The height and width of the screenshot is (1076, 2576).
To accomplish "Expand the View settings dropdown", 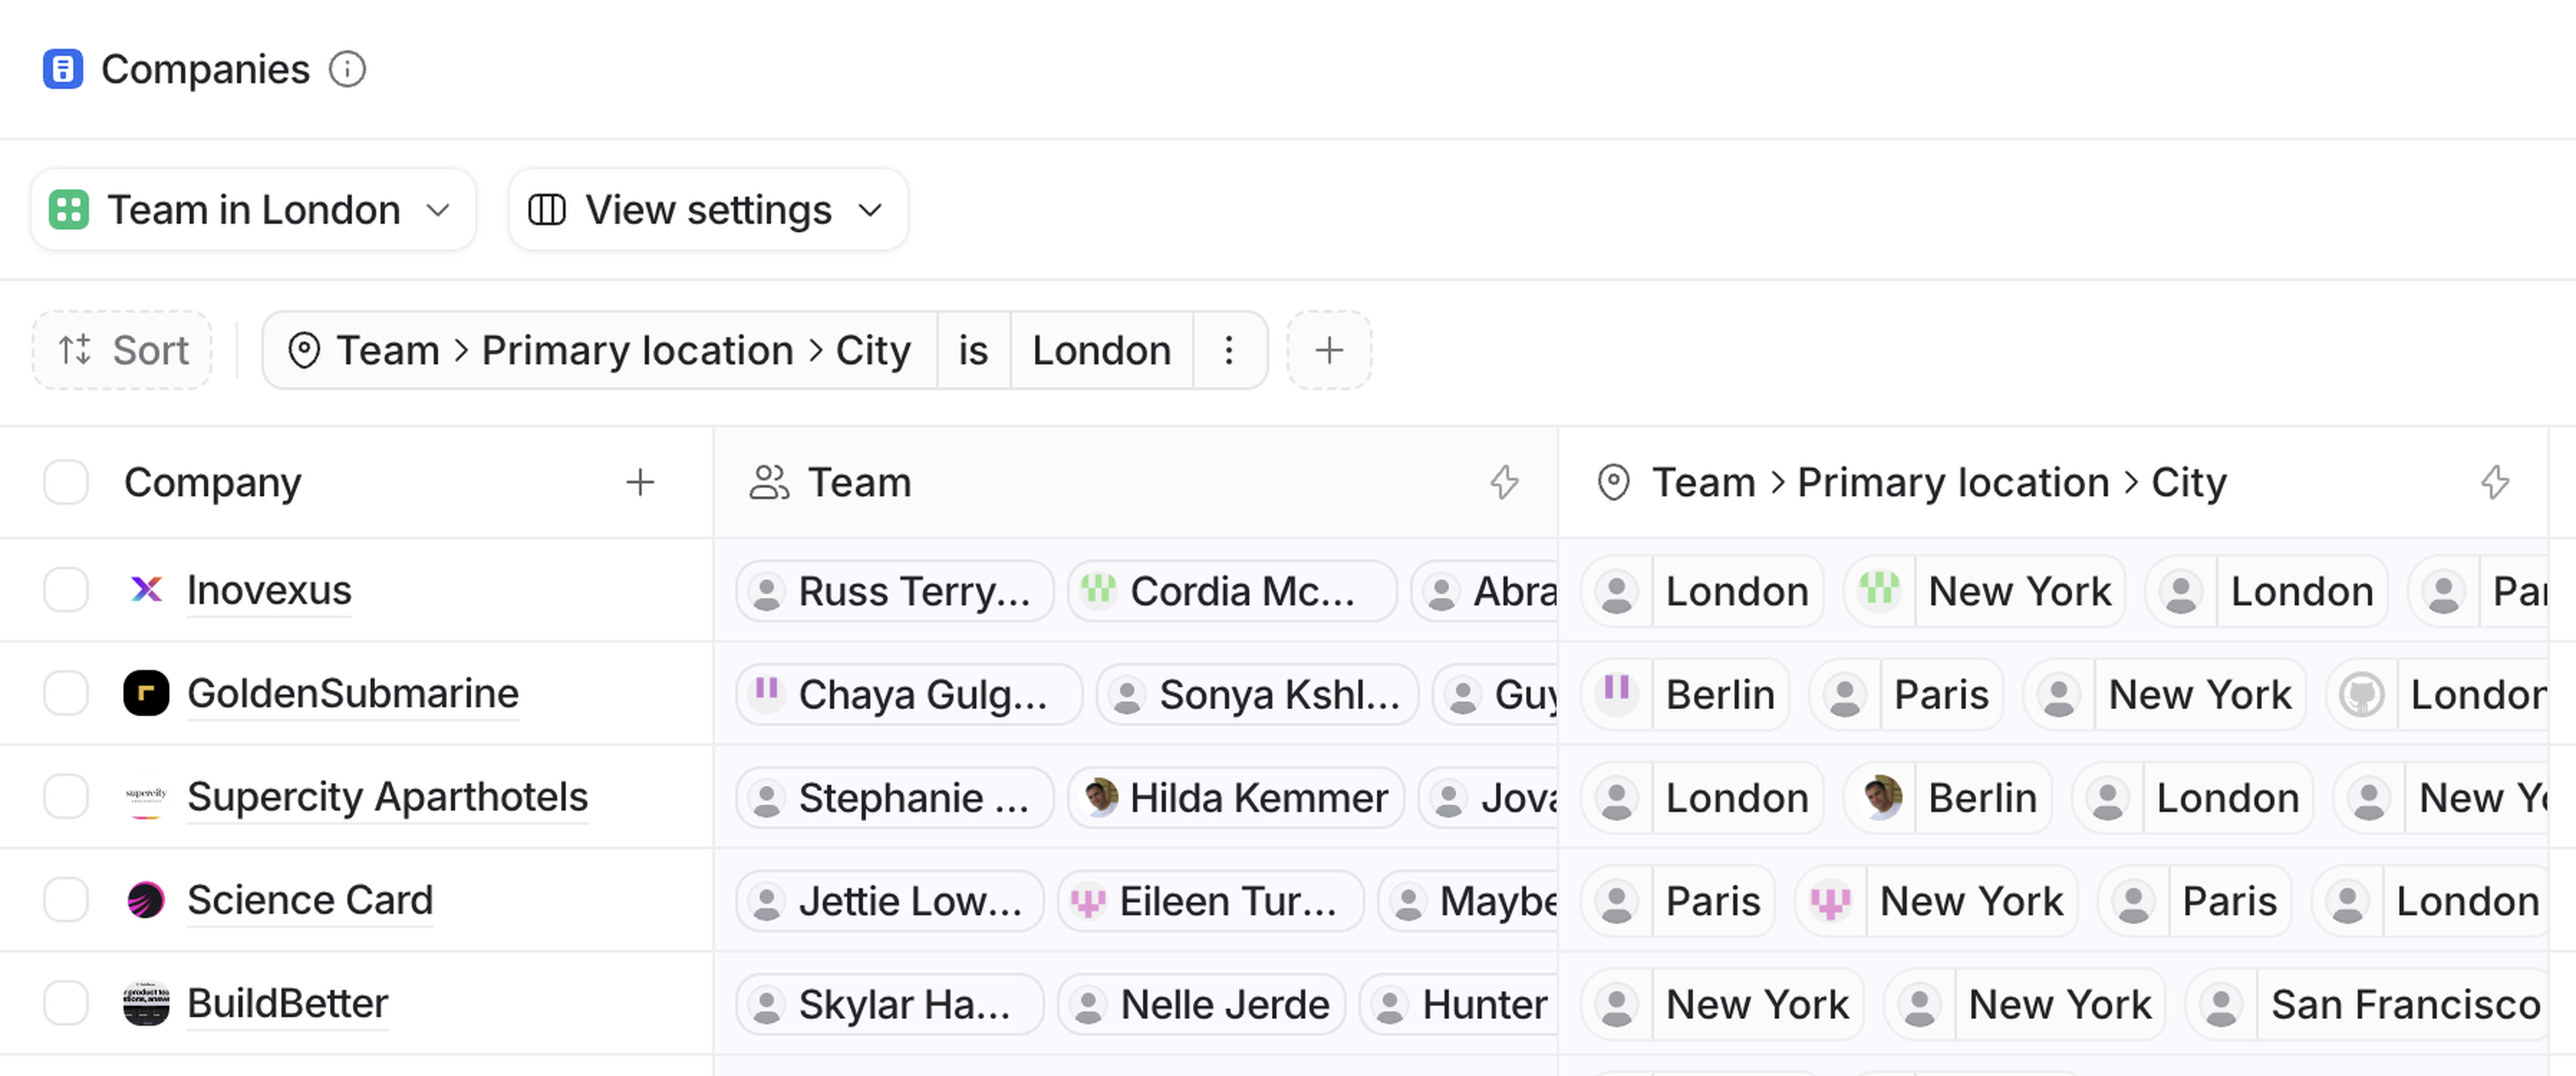I will pos(707,210).
